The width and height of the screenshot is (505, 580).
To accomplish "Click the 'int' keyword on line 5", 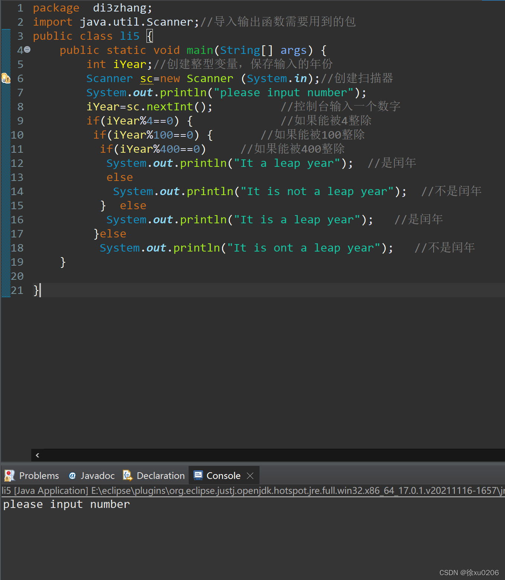I will click(x=96, y=64).
